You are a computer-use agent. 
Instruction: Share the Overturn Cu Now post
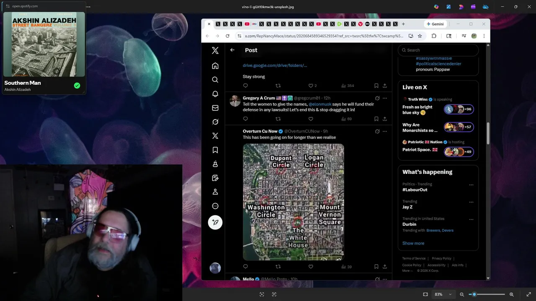pos(385,266)
